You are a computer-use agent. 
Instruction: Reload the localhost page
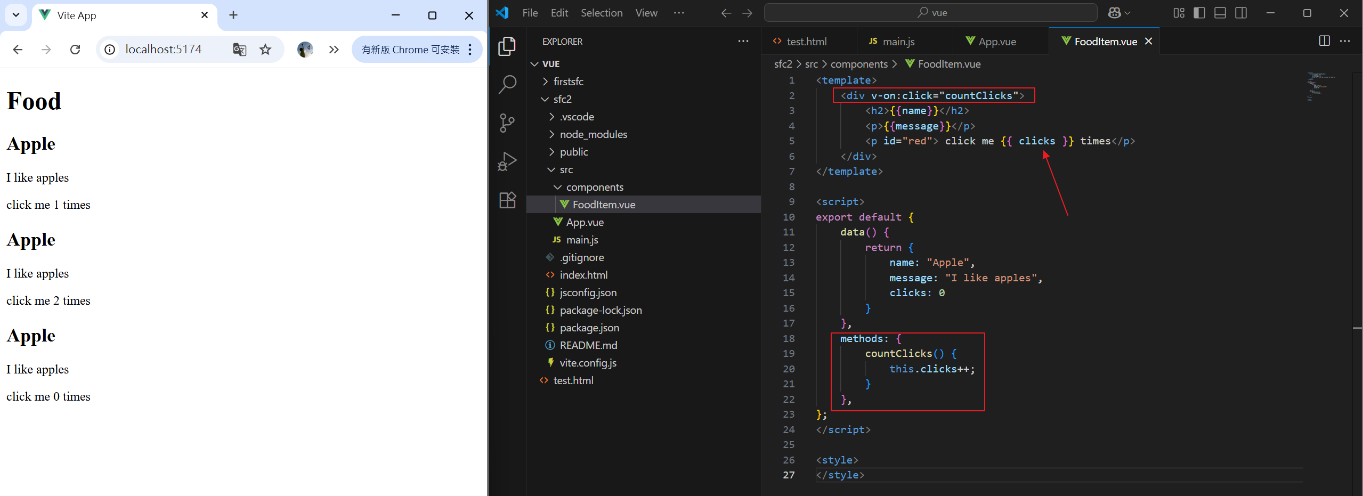(x=75, y=50)
